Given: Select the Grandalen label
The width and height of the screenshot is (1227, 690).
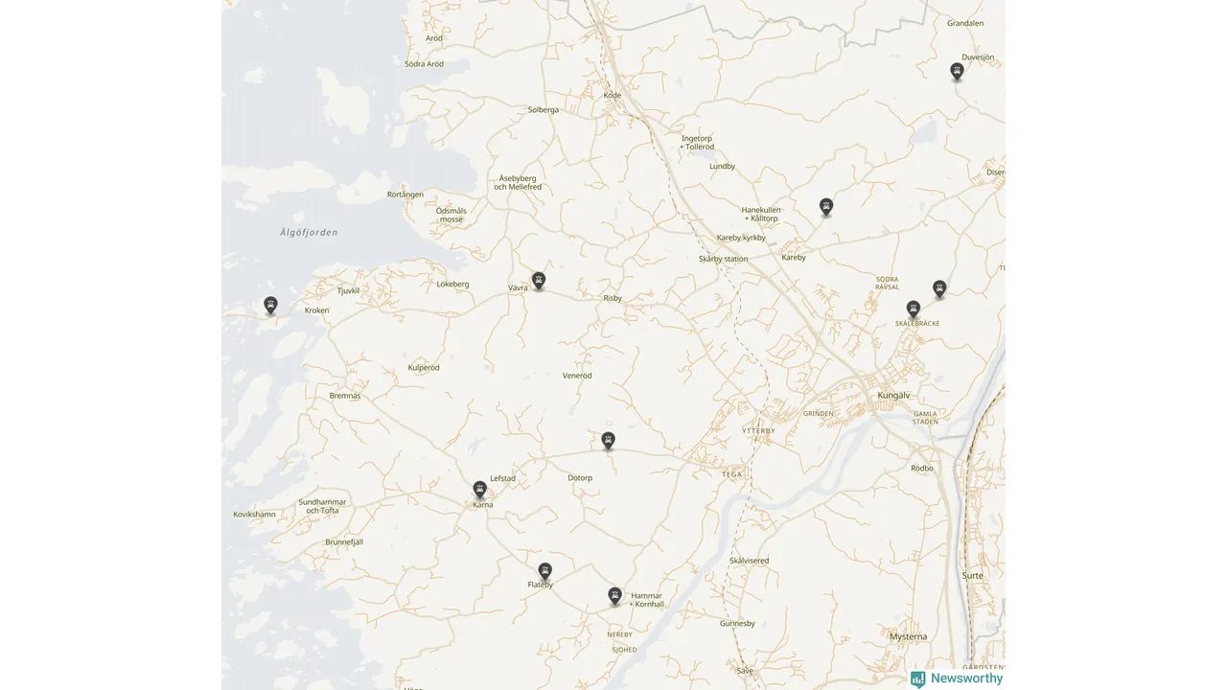Looking at the screenshot, I should pyautogui.click(x=965, y=23).
